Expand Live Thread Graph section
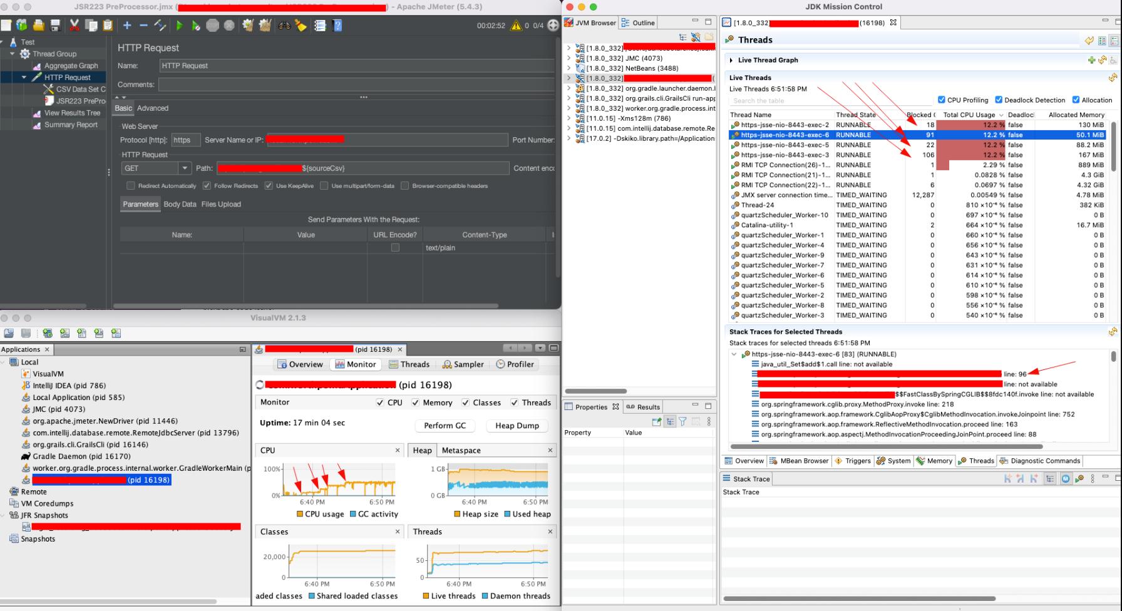The height and width of the screenshot is (611, 1122). (x=731, y=60)
